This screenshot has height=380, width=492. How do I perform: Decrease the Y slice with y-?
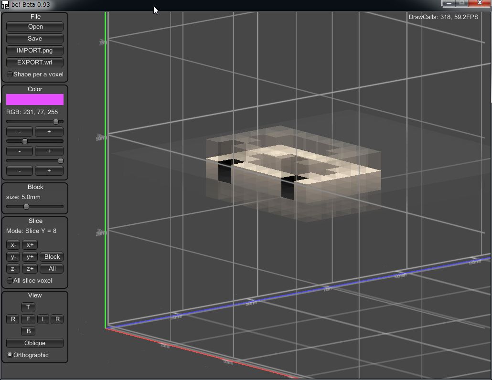click(13, 257)
